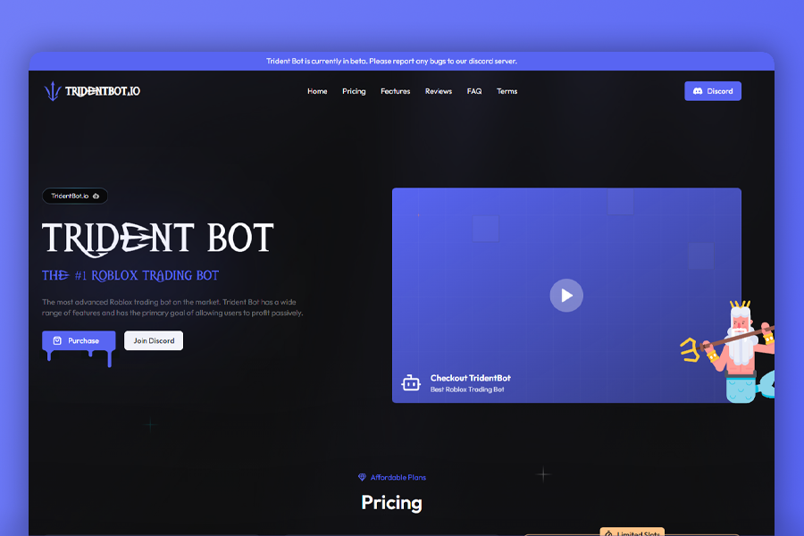Click the shopping bag icon on Purchase
804x536 pixels.
(57, 340)
